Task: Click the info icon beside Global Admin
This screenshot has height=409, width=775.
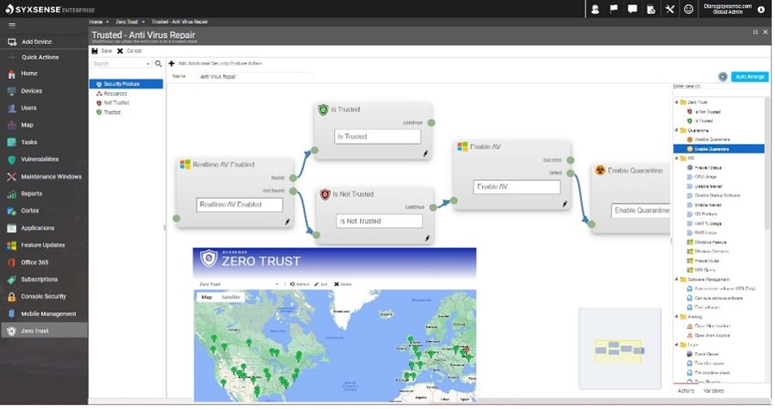Action: click(x=761, y=9)
